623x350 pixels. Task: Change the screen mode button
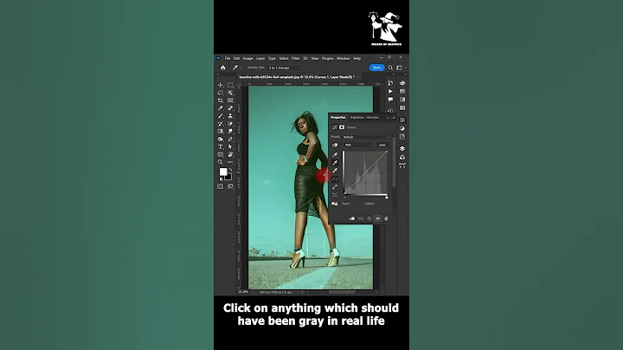pyautogui.click(x=230, y=186)
